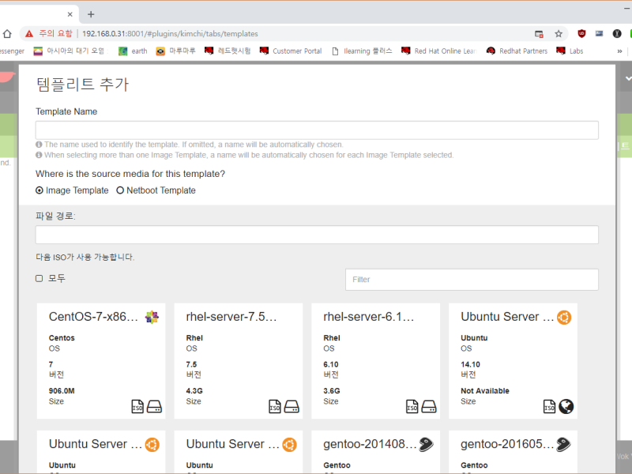
Task: Click the Ubuntu logo on the 14.10 card
Action: point(564,318)
